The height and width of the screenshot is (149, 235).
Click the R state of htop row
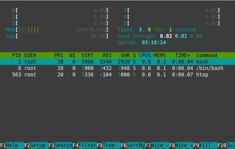point(134,74)
